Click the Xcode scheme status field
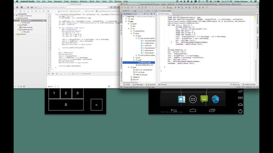 (x=75, y=7)
